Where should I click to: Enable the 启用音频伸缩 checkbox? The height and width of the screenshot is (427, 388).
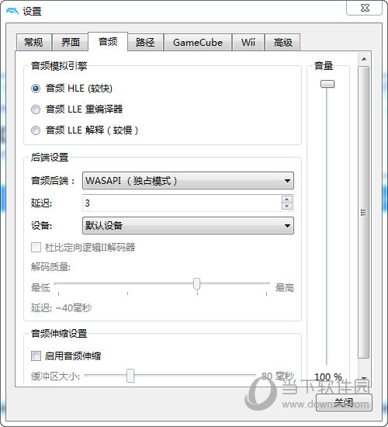[x=36, y=356]
